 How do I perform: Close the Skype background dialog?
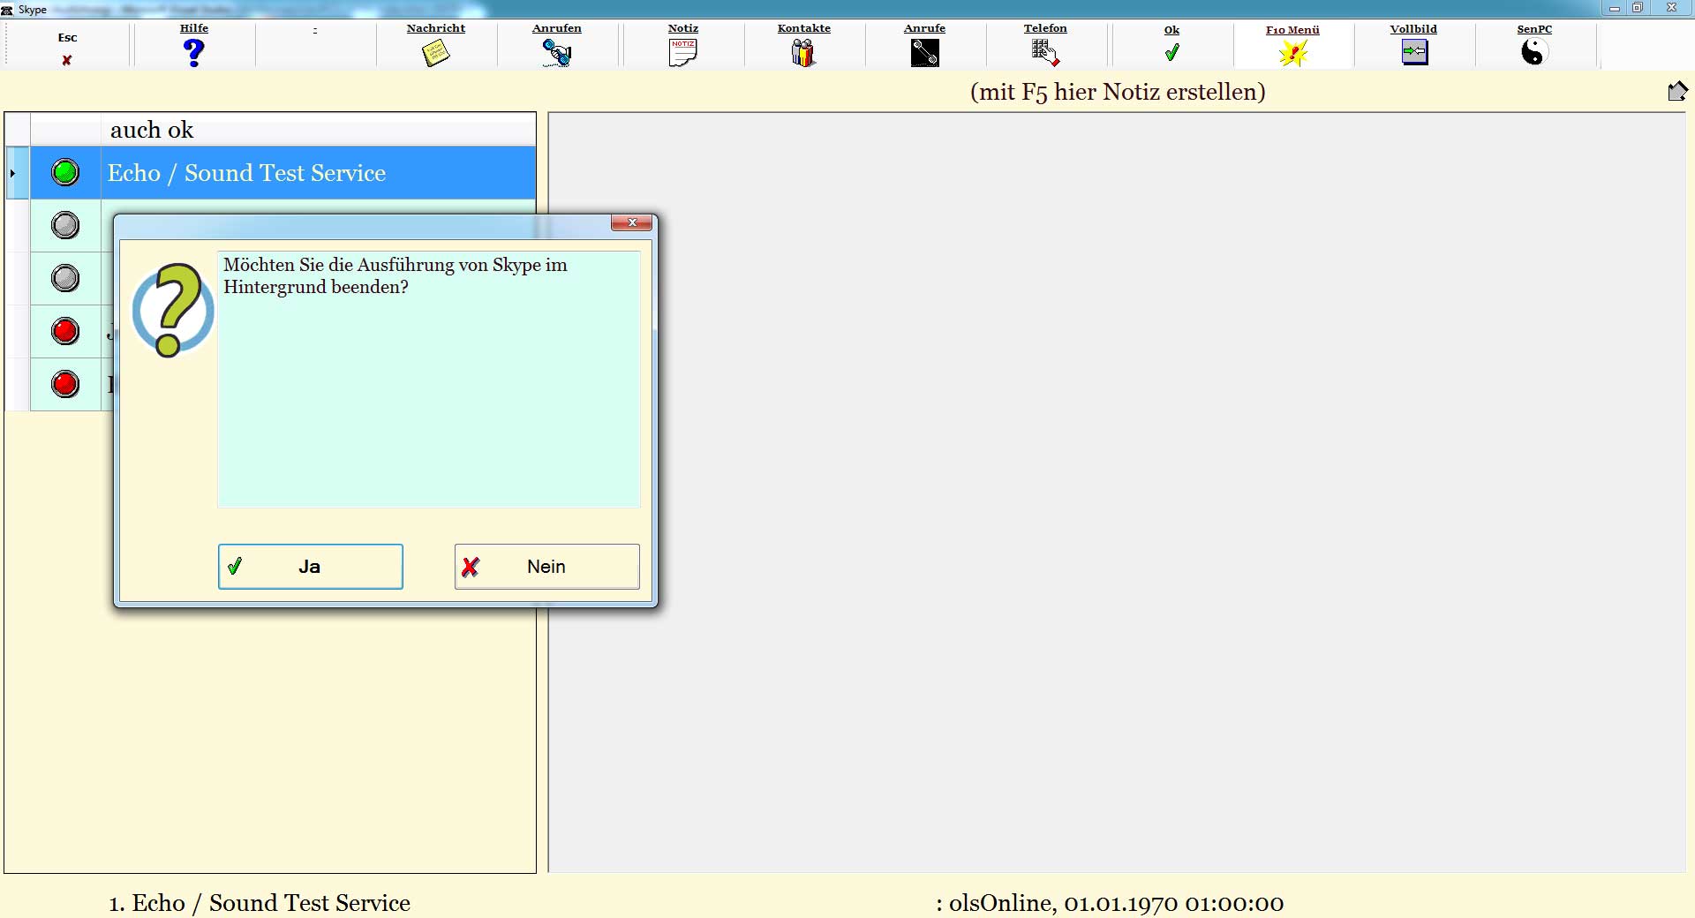point(632,222)
